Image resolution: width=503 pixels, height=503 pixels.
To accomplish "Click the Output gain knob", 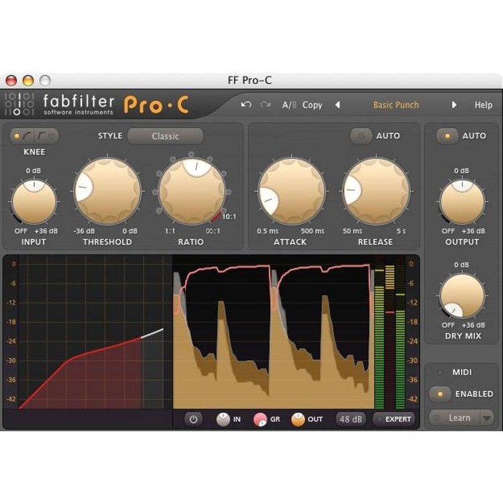I will (x=462, y=202).
